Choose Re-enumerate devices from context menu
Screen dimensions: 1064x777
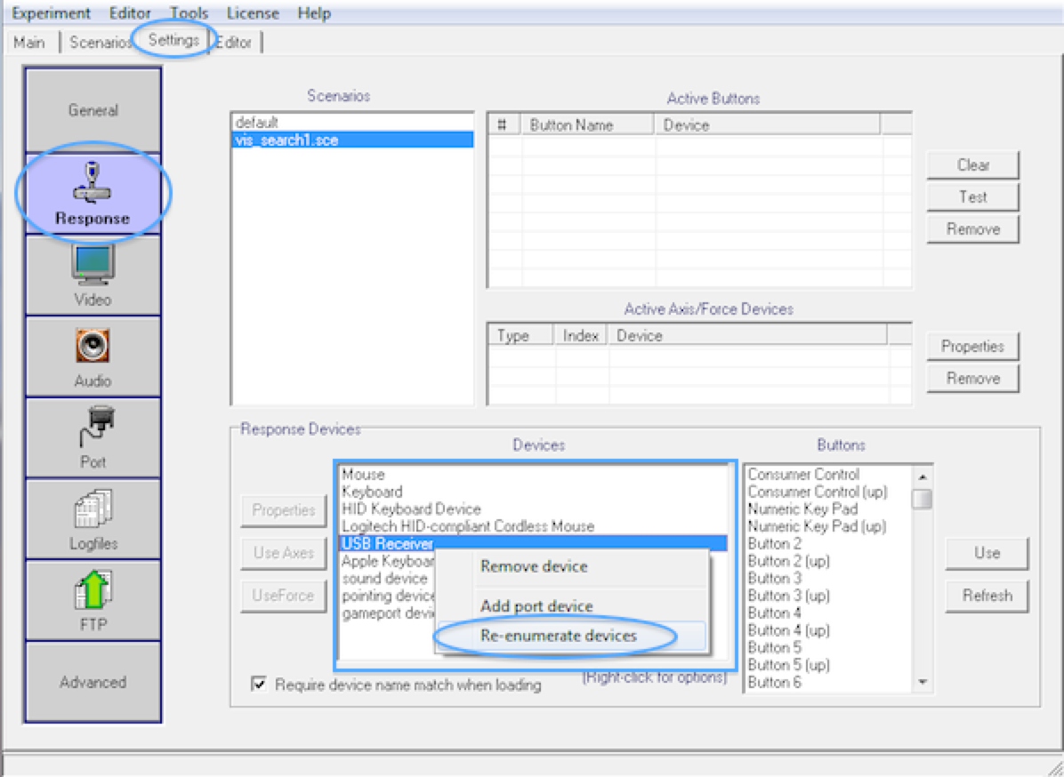point(558,636)
